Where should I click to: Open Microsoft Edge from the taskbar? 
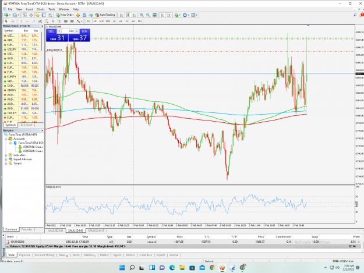[172, 267]
